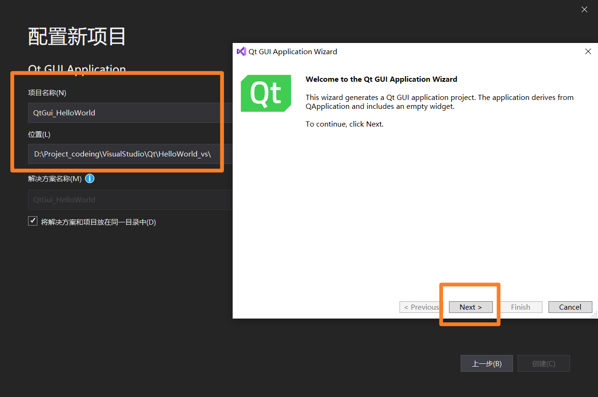Click Next in the Qt GUI Application Wizard

click(470, 307)
